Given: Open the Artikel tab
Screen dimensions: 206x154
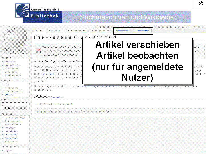Looking at the screenshot, I should coord(40,31).
